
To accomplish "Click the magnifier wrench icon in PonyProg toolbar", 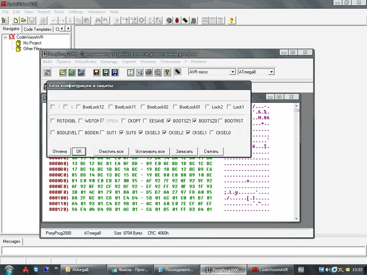I will pyautogui.click(x=158, y=72).
